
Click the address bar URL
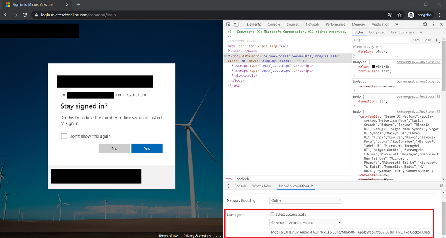pyautogui.click(x=78, y=15)
